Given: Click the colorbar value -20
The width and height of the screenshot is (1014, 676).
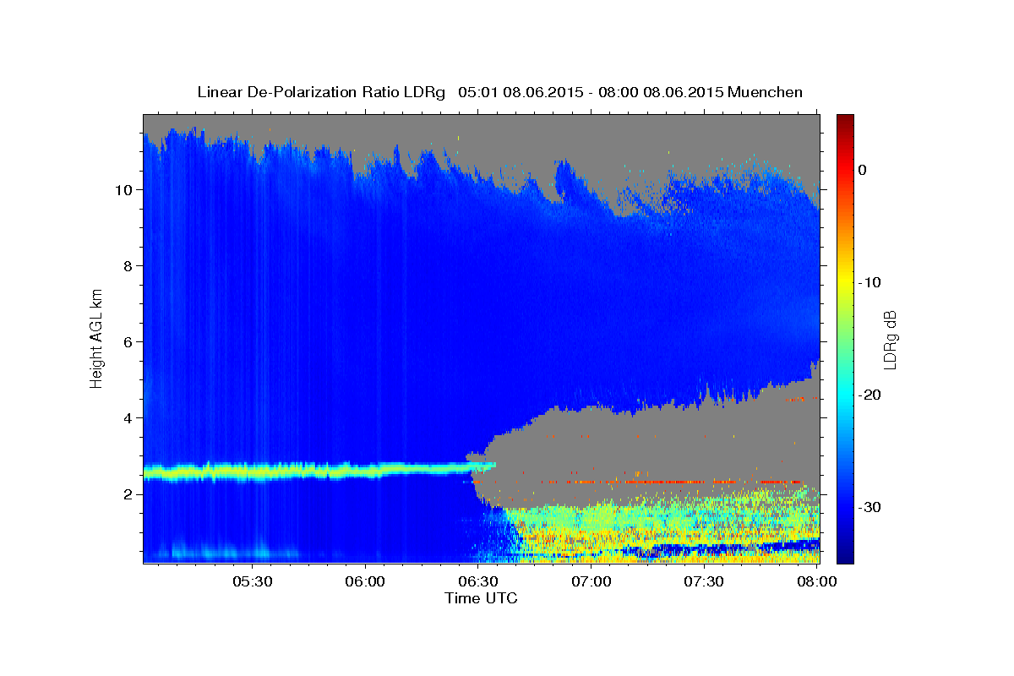Looking at the screenshot, I should (871, 395).
